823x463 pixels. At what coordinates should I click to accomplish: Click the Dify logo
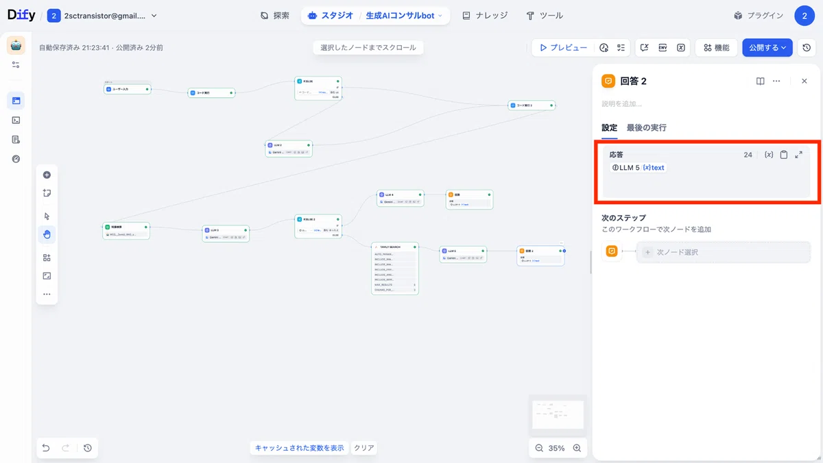(x=21, y=15)
